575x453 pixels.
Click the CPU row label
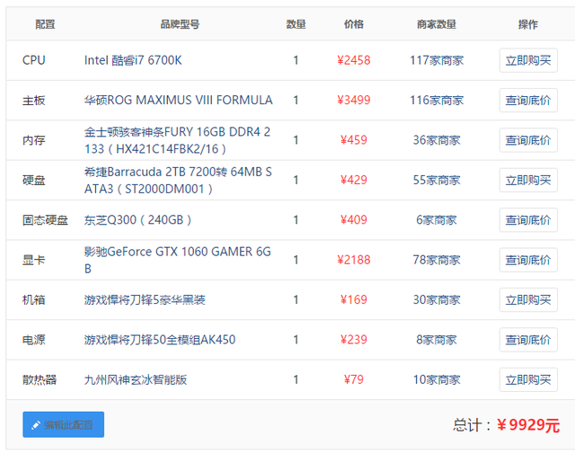(x=34, y=60)
